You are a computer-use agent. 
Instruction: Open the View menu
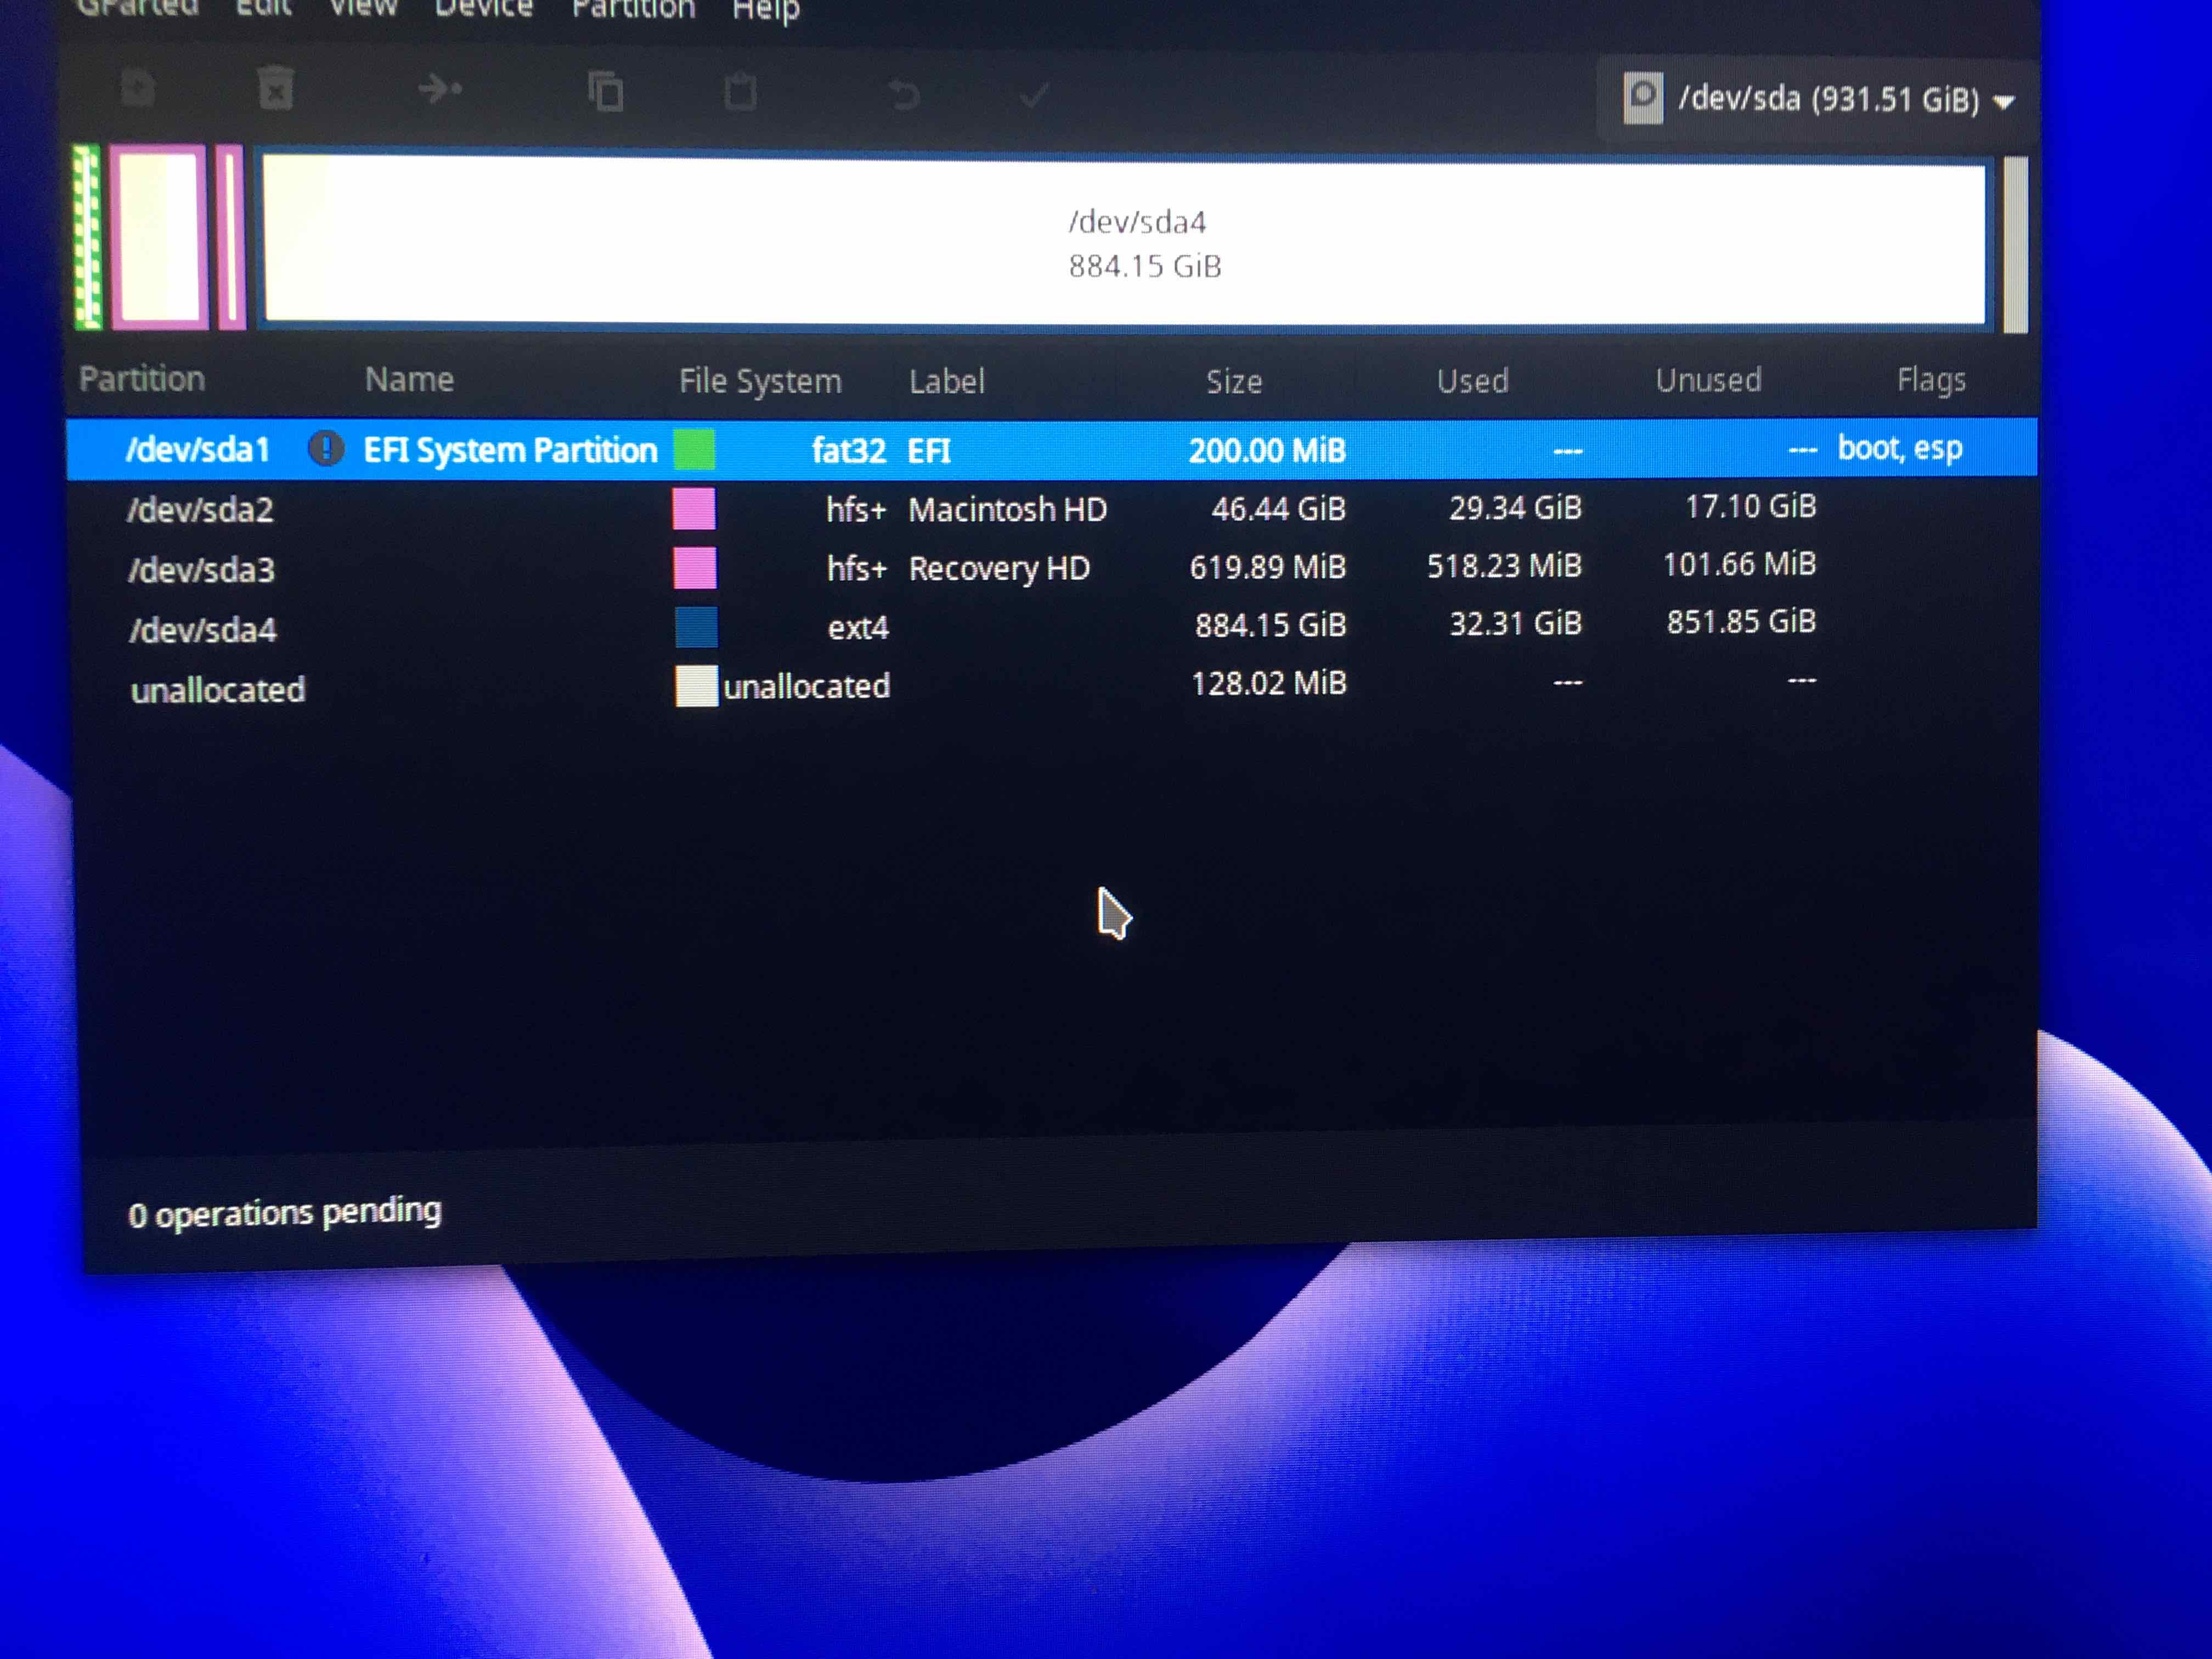click(x=362, y=8)
